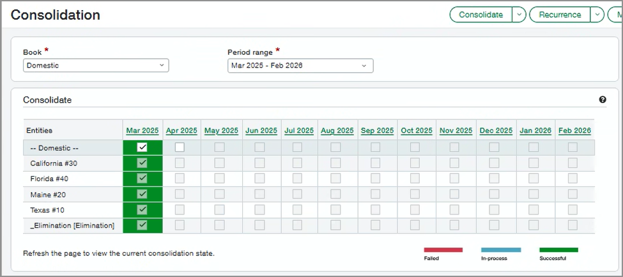Image resolution: width=623 pixels, height=277 pixels.
Task: Toggle the Texas #10 Mar 2025 checkbox
Action: click(x=142, y=209)
